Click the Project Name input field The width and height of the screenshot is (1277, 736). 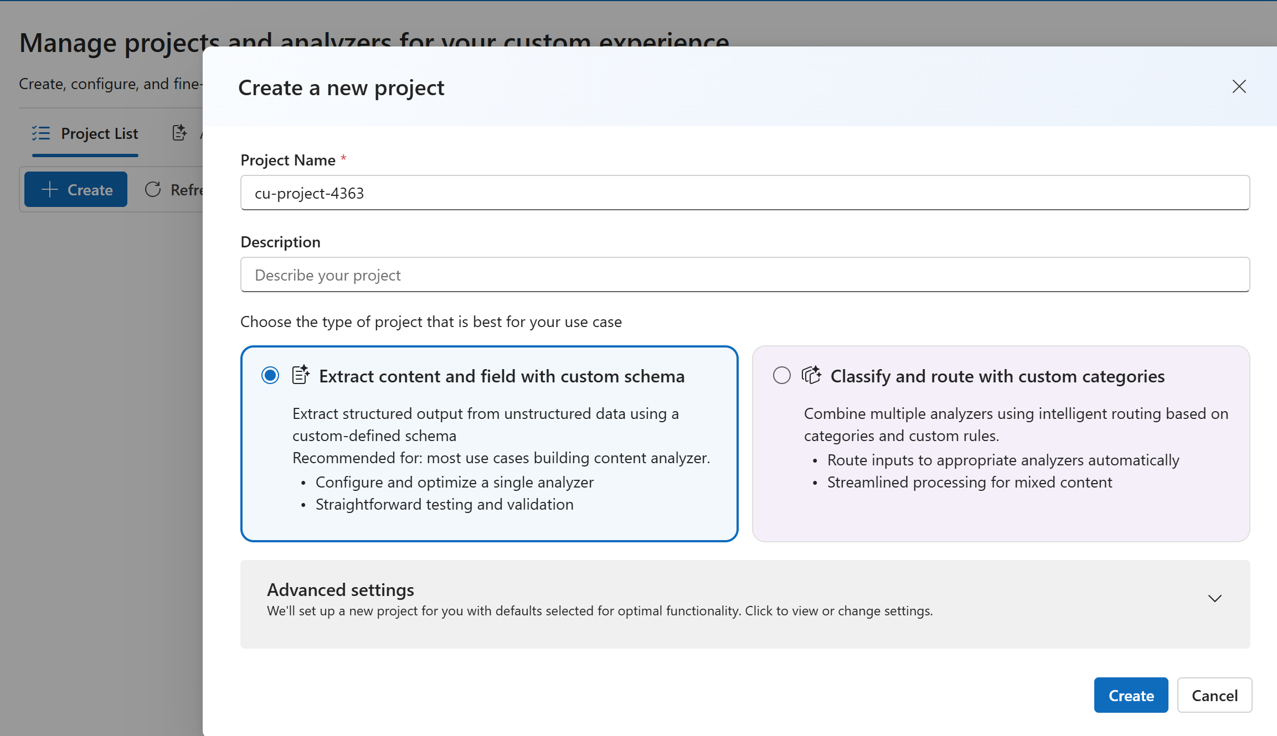click(745, 193)
